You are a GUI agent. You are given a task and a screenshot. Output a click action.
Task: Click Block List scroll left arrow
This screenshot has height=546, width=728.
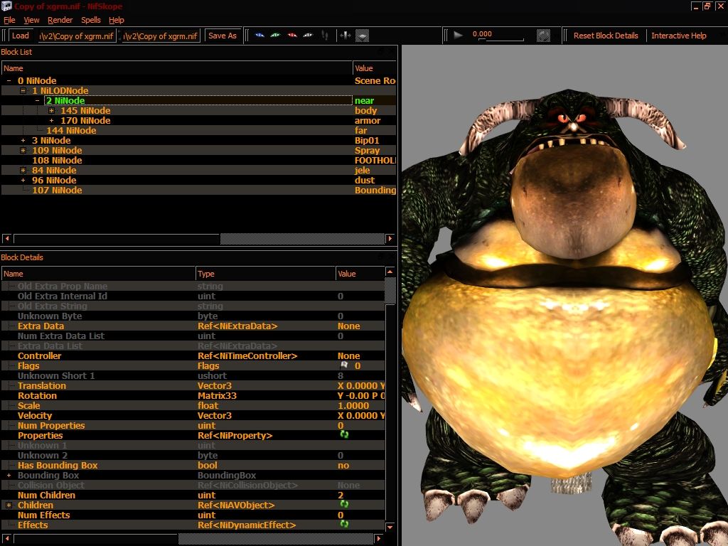[x=7, y=239]
